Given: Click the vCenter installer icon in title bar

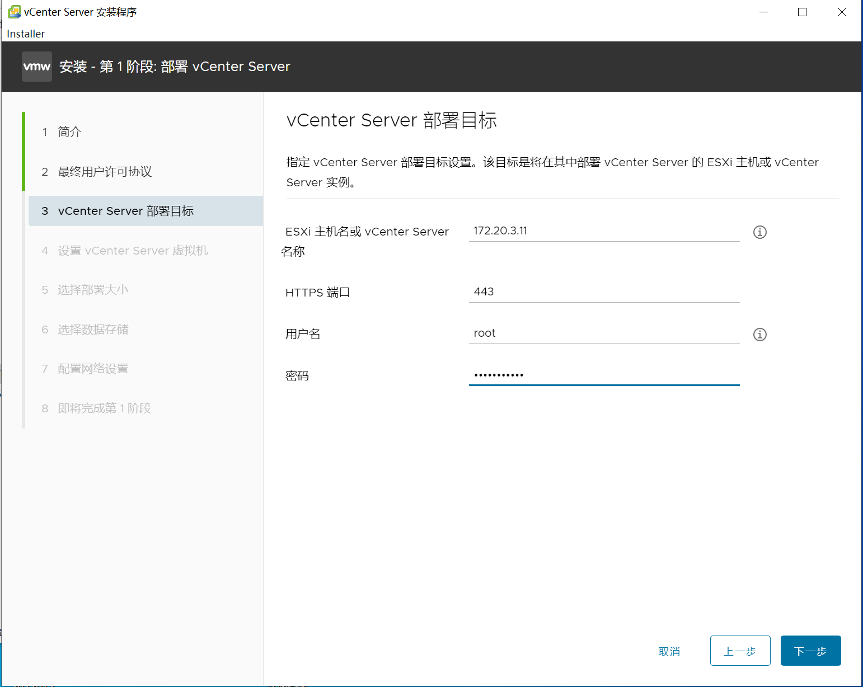Looking at the screenshot, I should 15,12.
